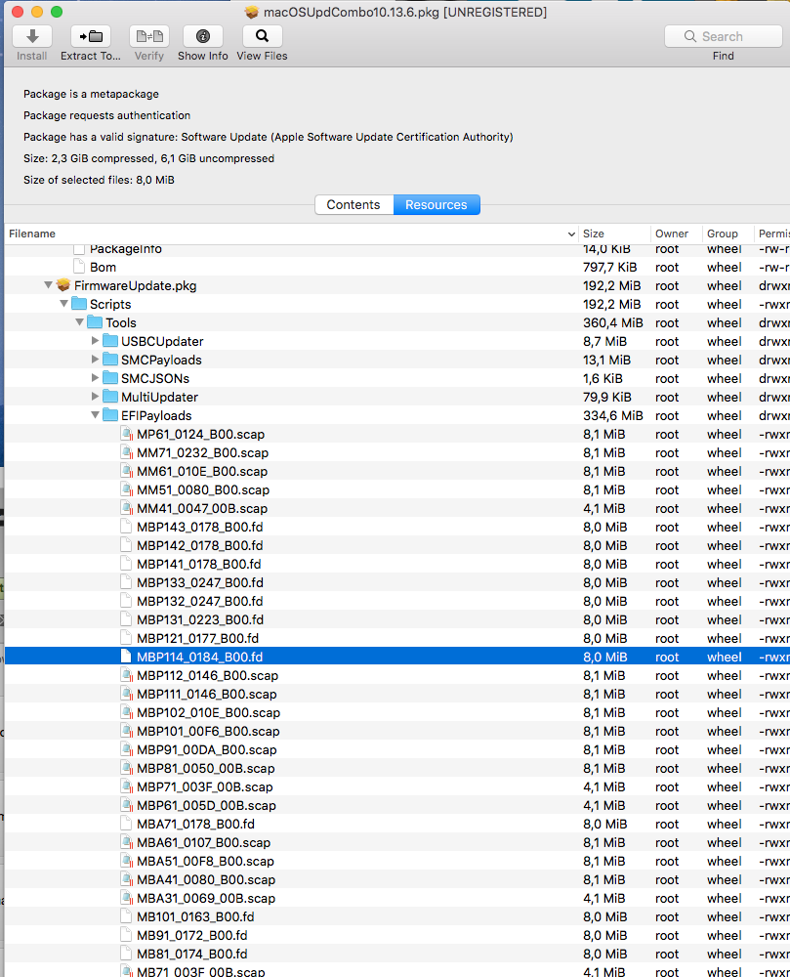This screenshot has height=977, width=790.
Task: Click the Extract To toolbar icon
Action: (90, 36)
